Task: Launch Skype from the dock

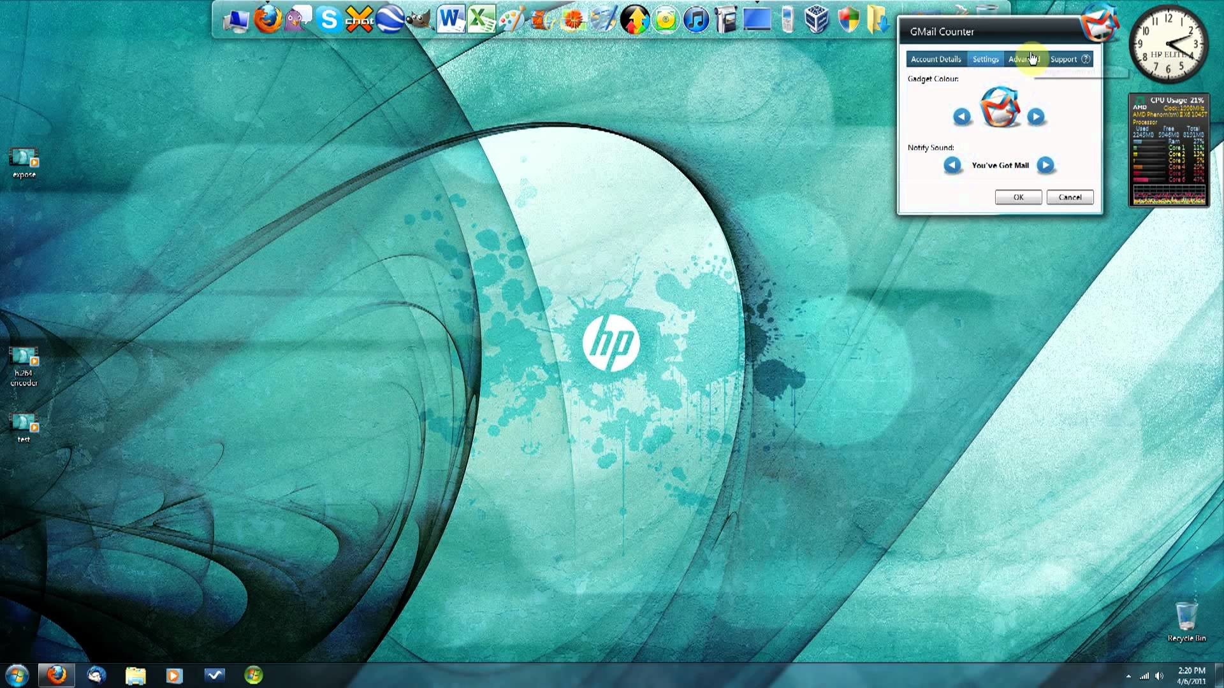Action: (x=328, y=18)
